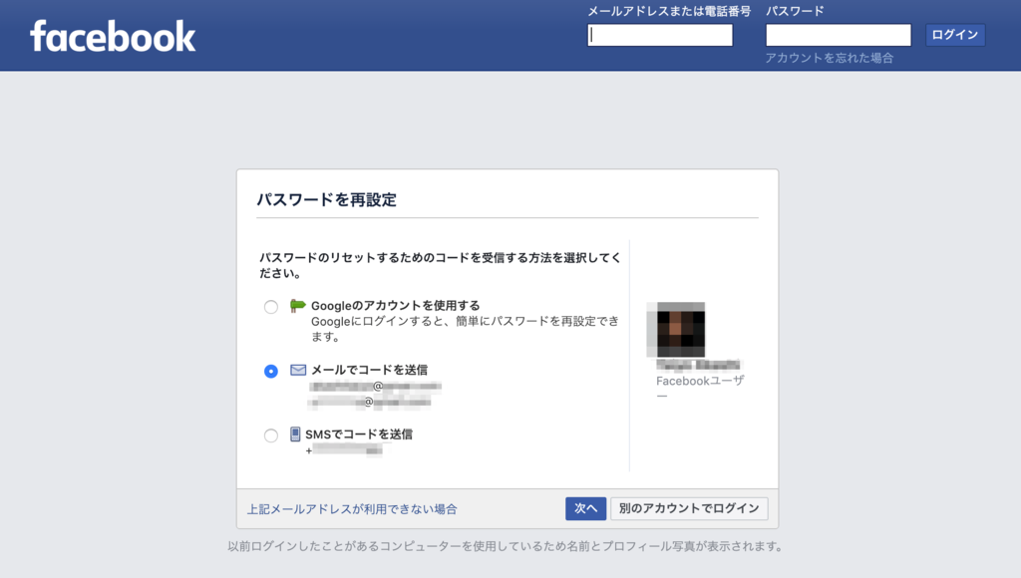Click Googleのアカウントを使用する label

[395, 305]
